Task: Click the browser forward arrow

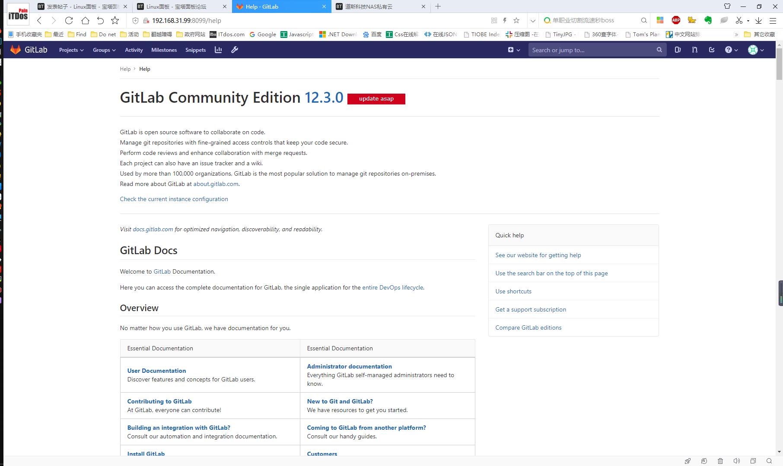Action: coord(54,20)
